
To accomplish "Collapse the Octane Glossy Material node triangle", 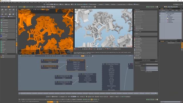I will point(104,64).
